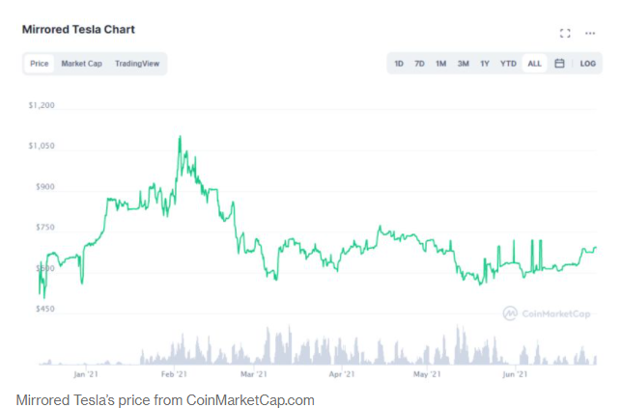
Task: Switch to the 1Y time range
Action: (x=485, y=64)
